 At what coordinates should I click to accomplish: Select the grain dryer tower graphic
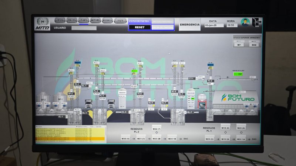(x=122, y=98)
